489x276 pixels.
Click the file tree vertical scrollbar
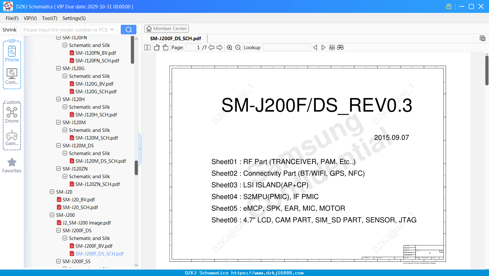136,168
